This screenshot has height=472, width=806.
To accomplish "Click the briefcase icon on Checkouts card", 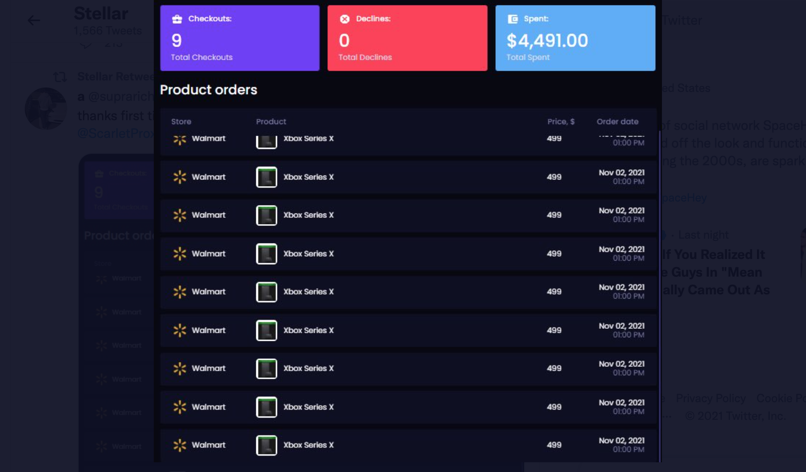I will point(177,19).
